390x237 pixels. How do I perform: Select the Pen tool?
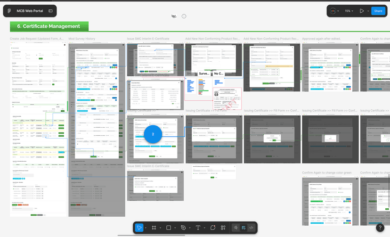tap(183, 228)
